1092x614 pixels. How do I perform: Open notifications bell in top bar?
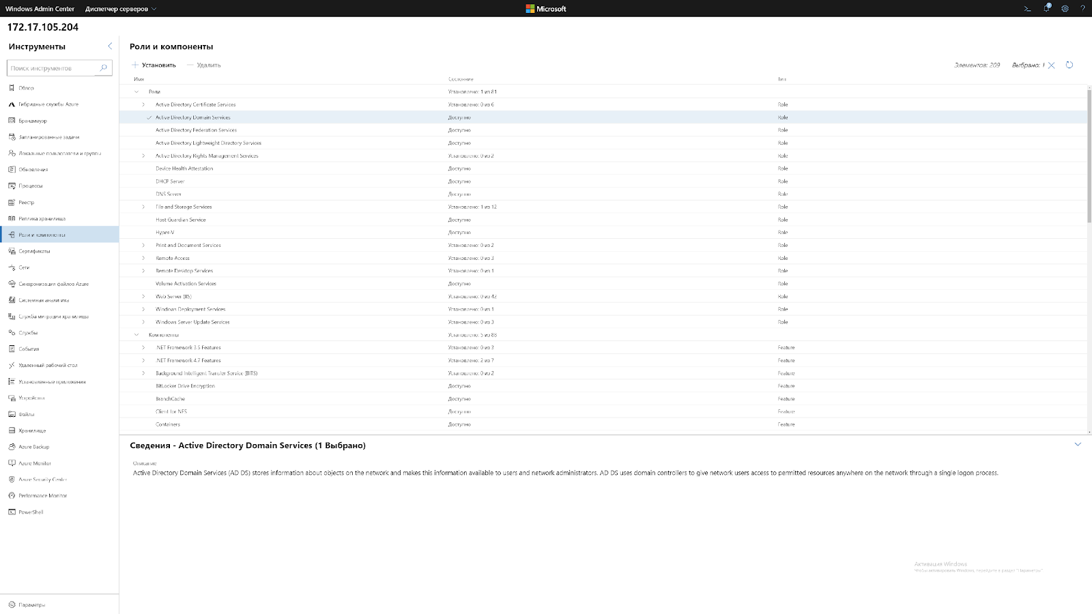[1046, 9]
